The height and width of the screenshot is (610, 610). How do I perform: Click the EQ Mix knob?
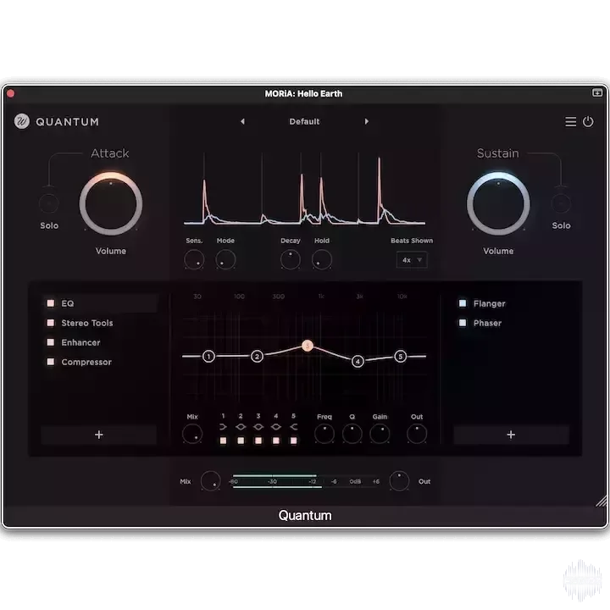point(192,434)
